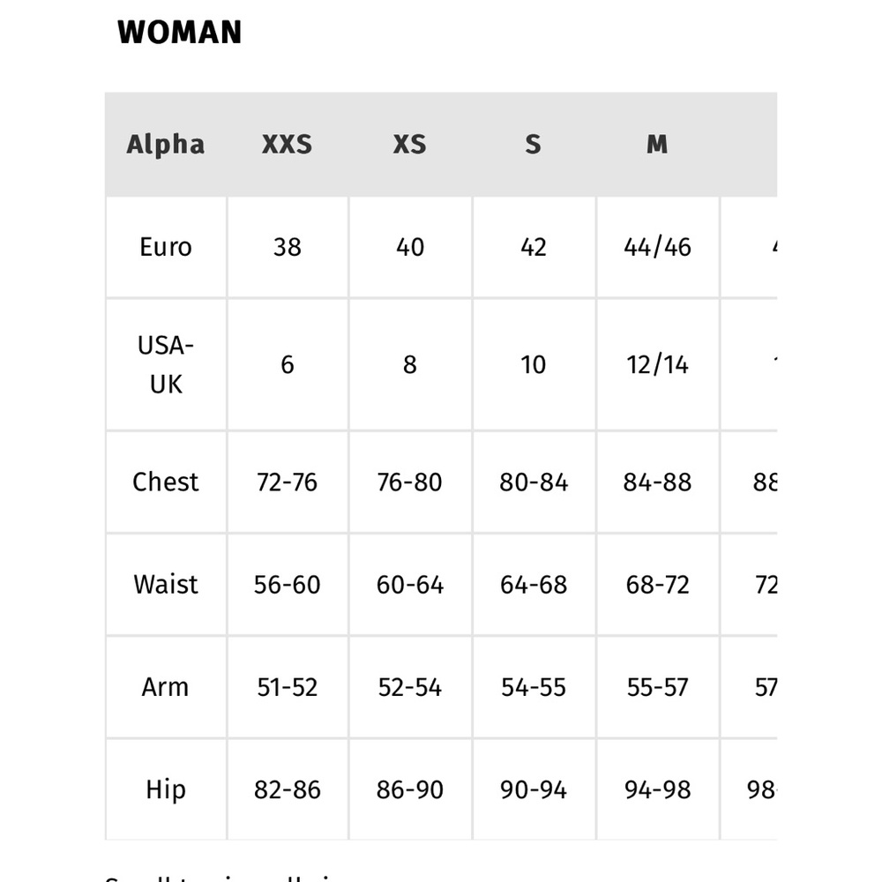Select the Alpha header cell

point(166,145)
